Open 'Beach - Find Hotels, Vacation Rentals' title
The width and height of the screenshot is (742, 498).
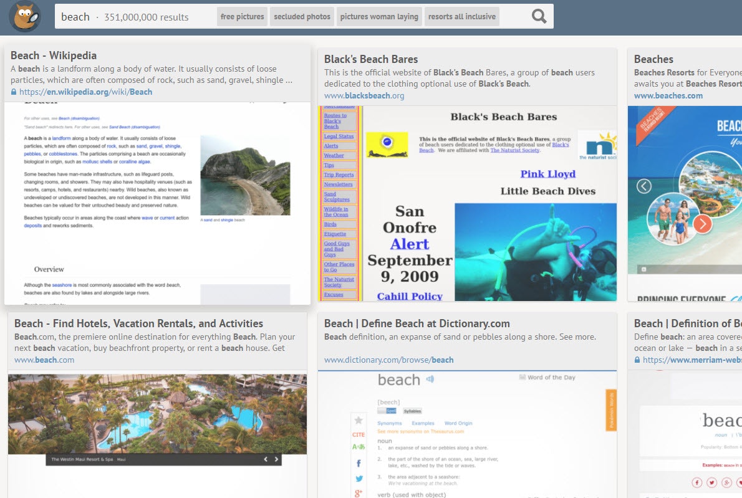[138, 323]
